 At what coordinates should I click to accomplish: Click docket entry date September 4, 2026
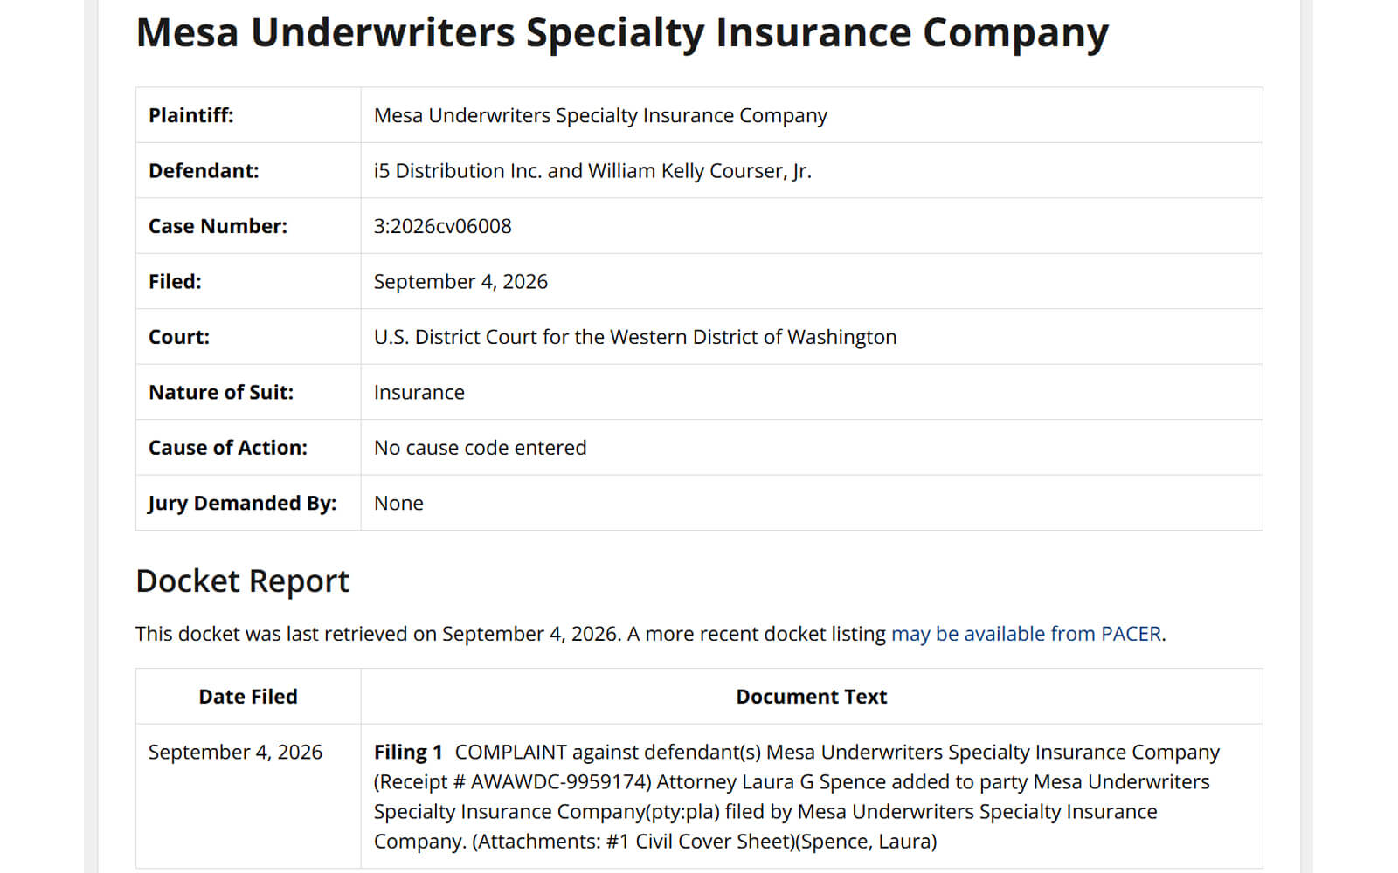[x=235, y=753]
